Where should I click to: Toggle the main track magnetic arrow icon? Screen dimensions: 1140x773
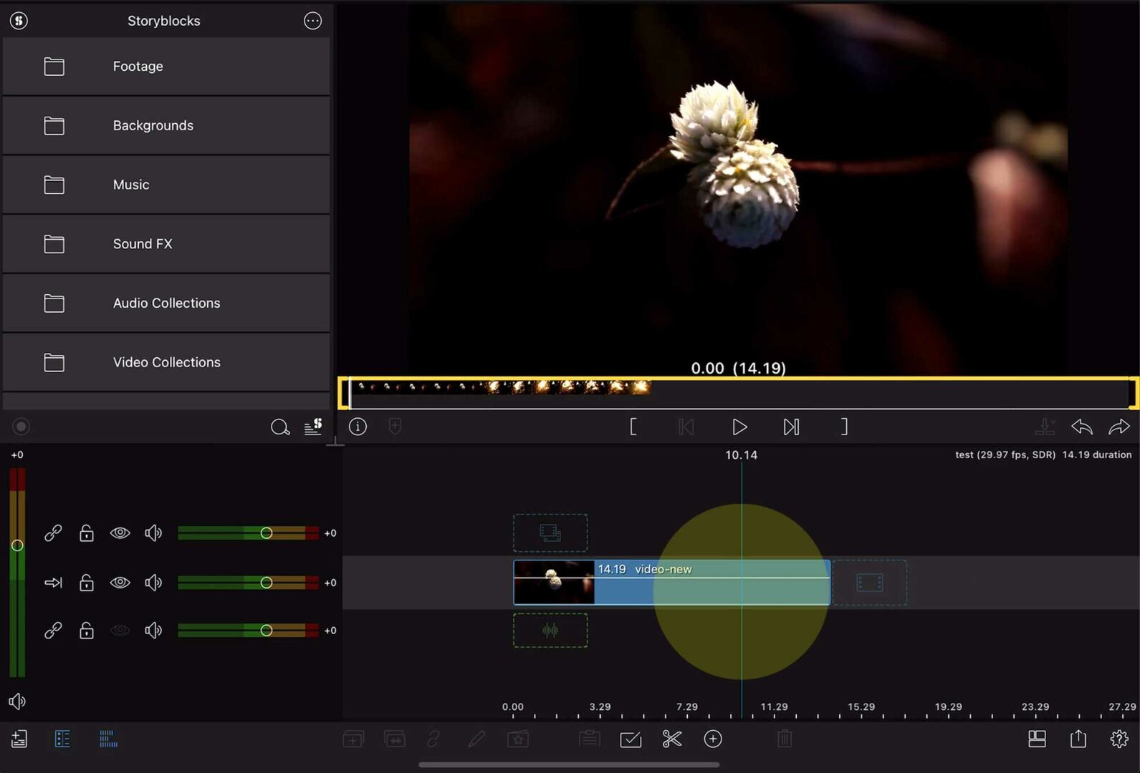click(53, 583)
